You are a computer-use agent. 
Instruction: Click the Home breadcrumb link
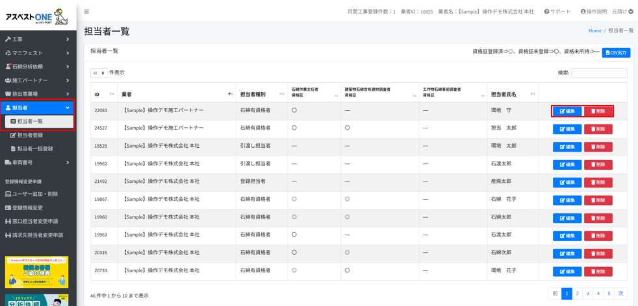[594, 30]
